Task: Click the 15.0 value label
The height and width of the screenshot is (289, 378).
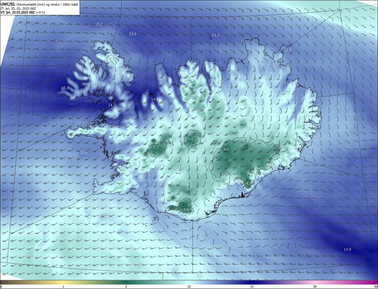Action: point(65,88)
